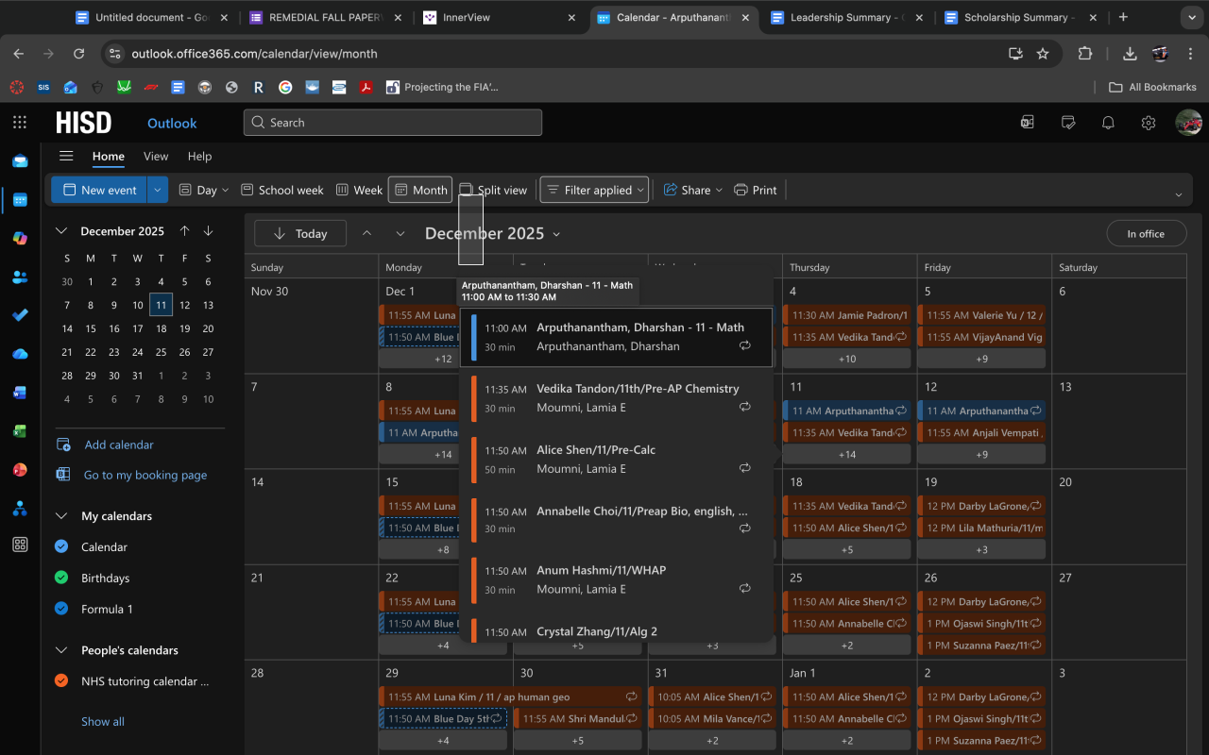The height and width of the screenshot is (755, 1209).
Task: Open the app launcher waffle icon
Action: point(20,123)
